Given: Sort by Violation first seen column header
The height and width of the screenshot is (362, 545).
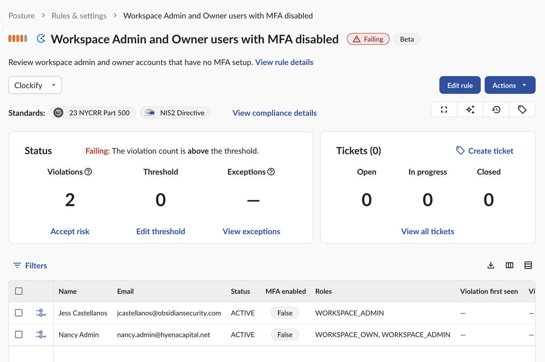Looking at the screenshot, I should [x=489, y=291].
